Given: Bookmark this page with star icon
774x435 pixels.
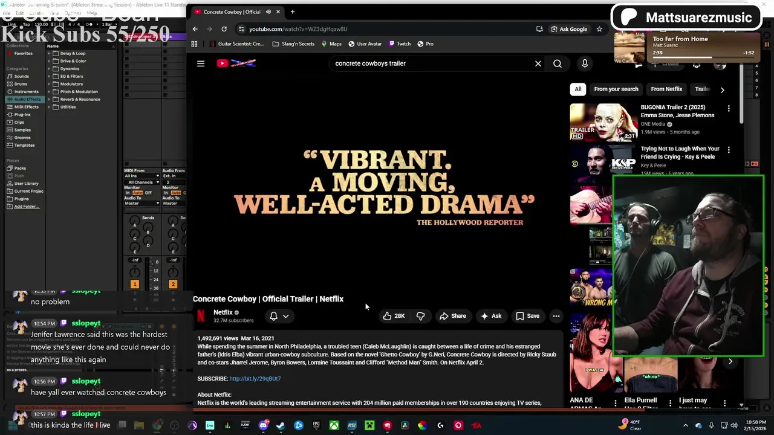Looking at the screenshot, I should [x=599, y=29].
